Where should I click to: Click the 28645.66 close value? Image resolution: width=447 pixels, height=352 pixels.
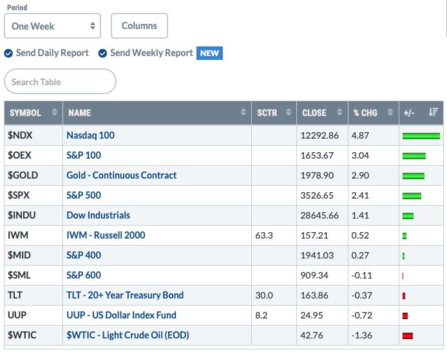(319, 215)
